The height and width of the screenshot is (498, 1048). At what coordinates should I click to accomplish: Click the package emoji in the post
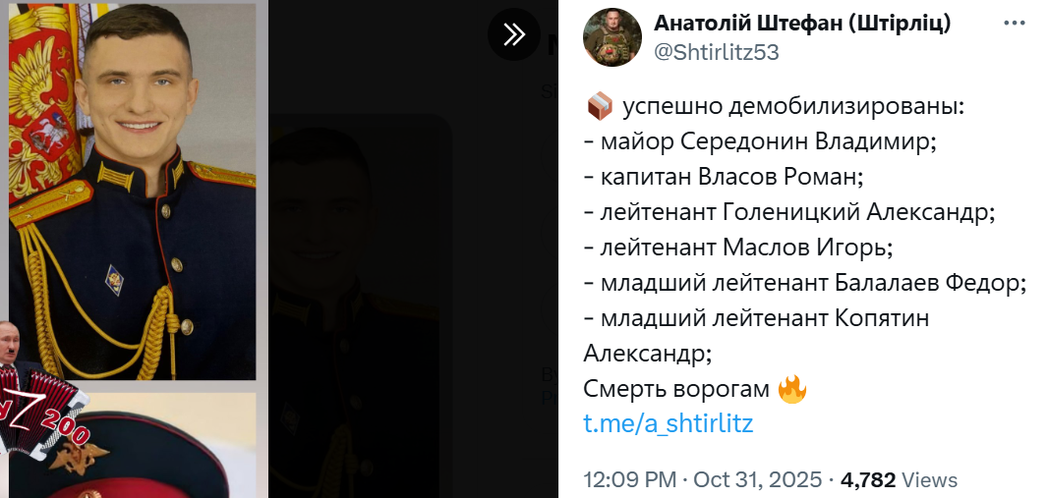click(x=599, y=106)
